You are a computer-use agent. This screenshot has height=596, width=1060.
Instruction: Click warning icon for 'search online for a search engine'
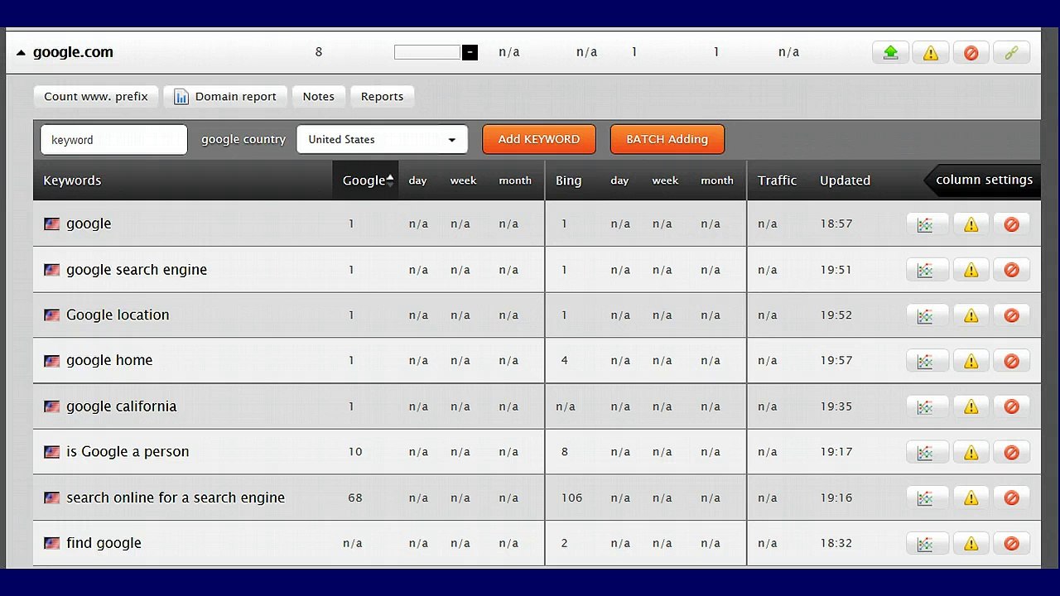971,497
